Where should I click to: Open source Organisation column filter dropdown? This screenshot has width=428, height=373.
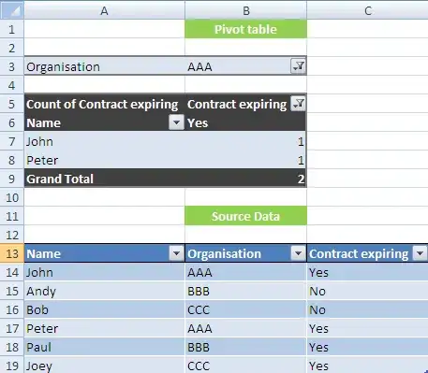coord(298,253)
